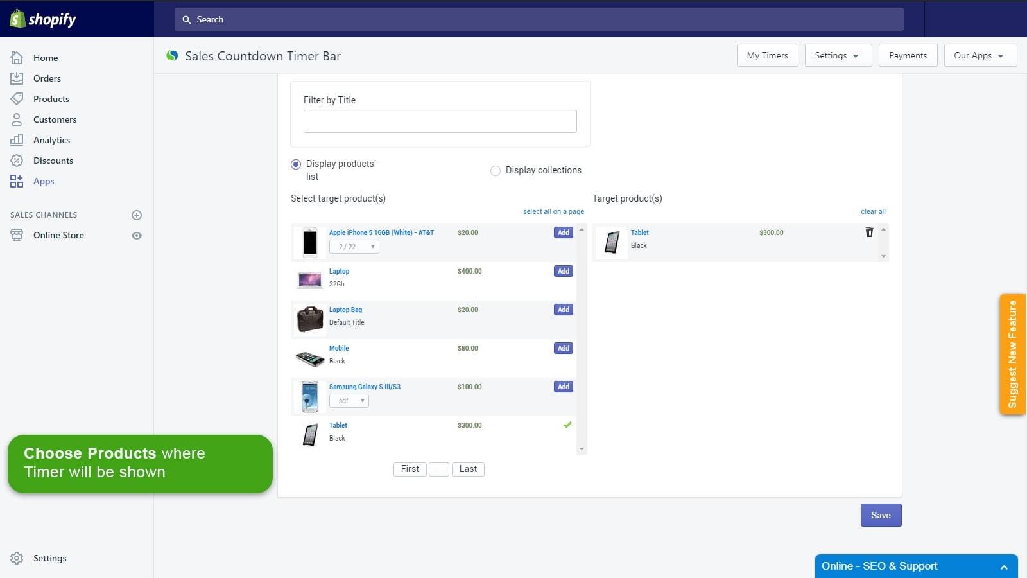Image resolution: width=1027 pixels, height=578 pixels.
Task: Add a sales channel with plus icon
Action: 137,215
